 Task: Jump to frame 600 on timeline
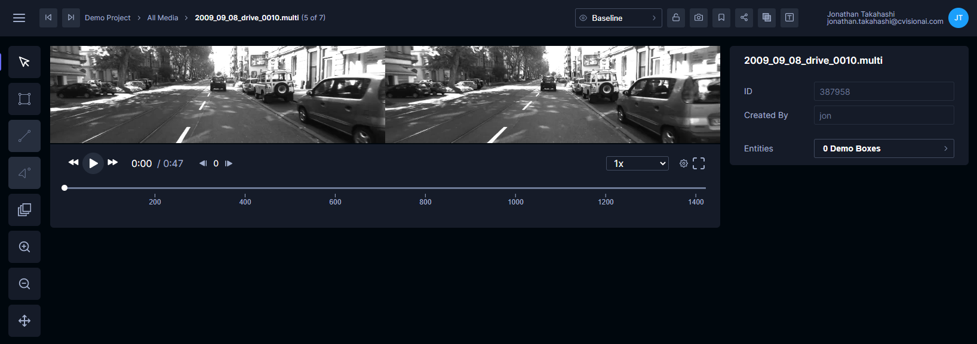click(x=335, y=202)
